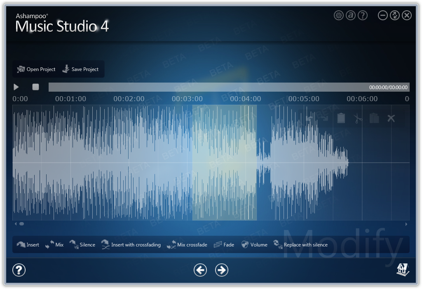Go back with the left arrow button
This screenshot has height=289, width=422.
tap(200, 270)
